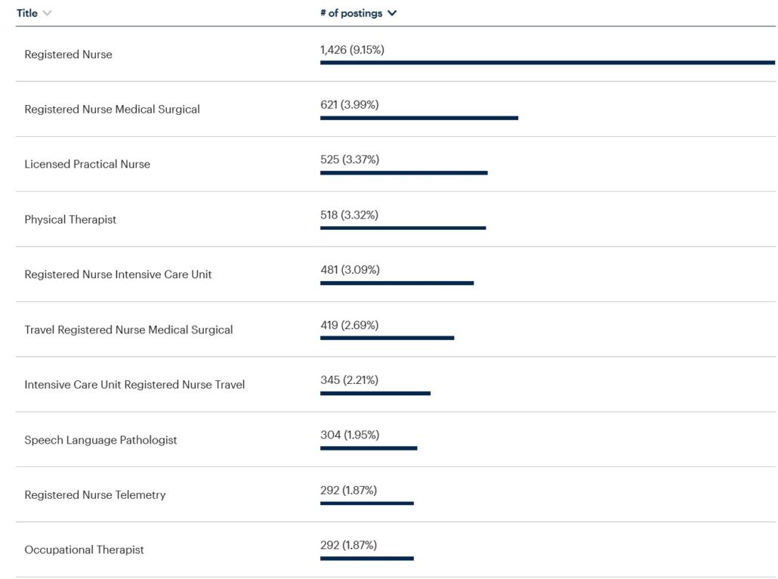Select Licensed Practical Nurse title
Screen dimensions: 778x579
[87, 164]
